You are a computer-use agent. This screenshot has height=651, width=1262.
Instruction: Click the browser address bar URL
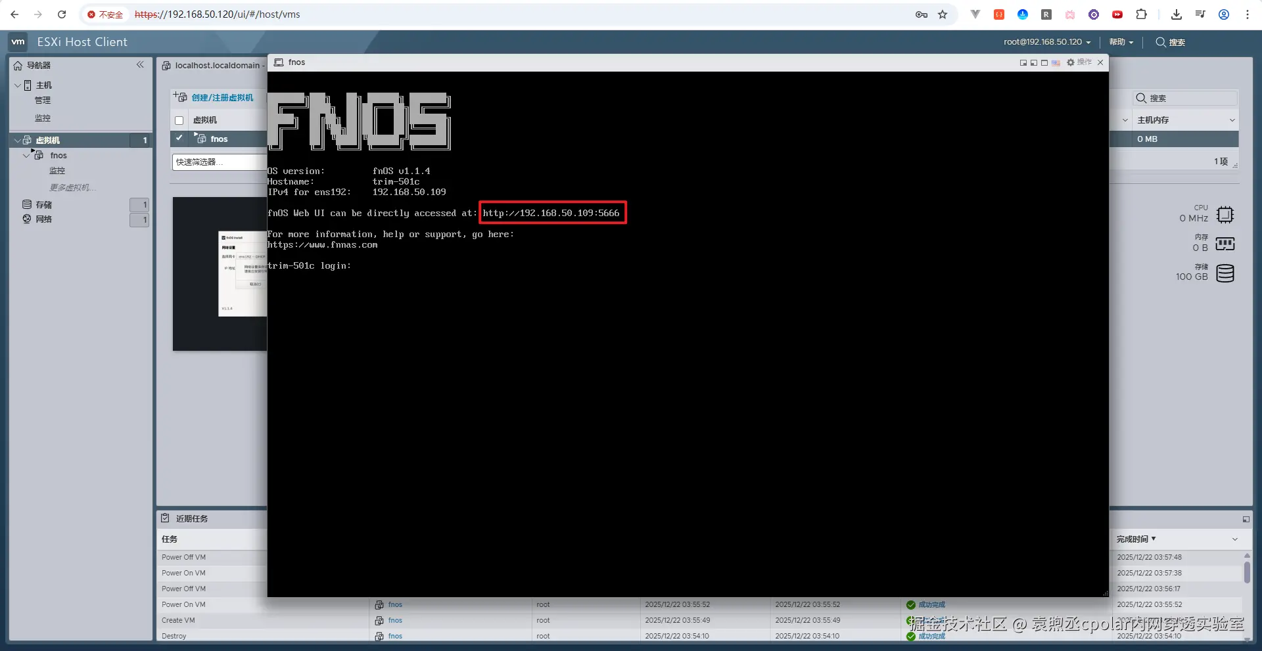pyautogui.click(x=218, y=14)
